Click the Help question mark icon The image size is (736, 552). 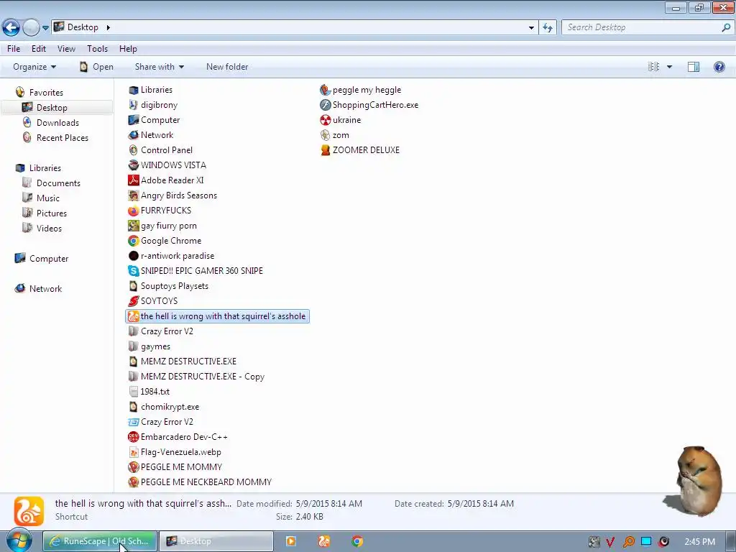click(x=719, y=67)
